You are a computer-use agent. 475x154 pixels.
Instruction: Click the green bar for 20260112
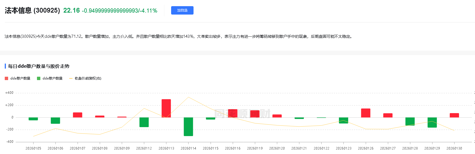[144, 122]
